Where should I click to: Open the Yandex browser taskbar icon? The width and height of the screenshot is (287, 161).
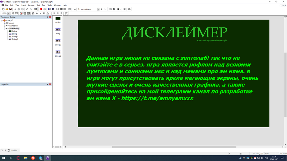coord(33,158)
